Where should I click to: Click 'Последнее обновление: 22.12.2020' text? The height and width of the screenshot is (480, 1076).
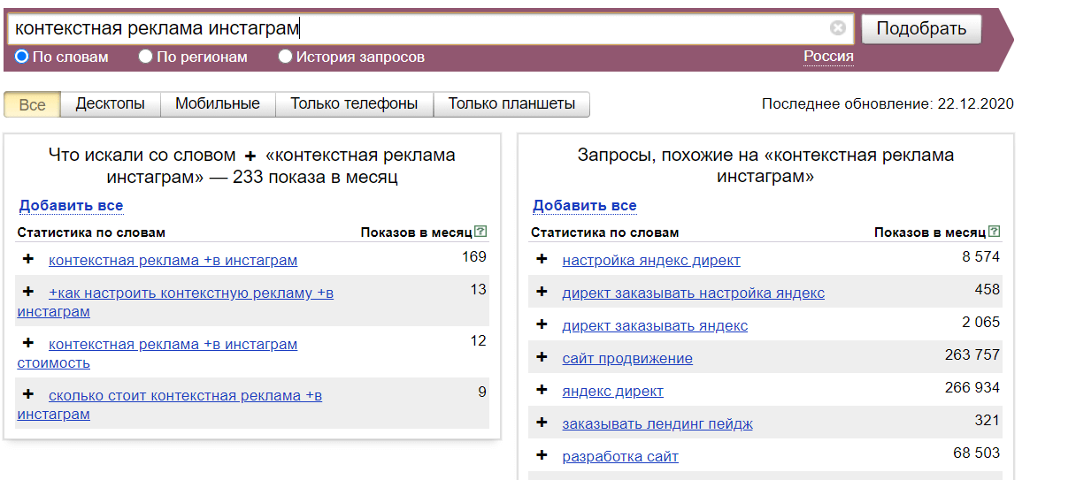click(x=888, y=103)
